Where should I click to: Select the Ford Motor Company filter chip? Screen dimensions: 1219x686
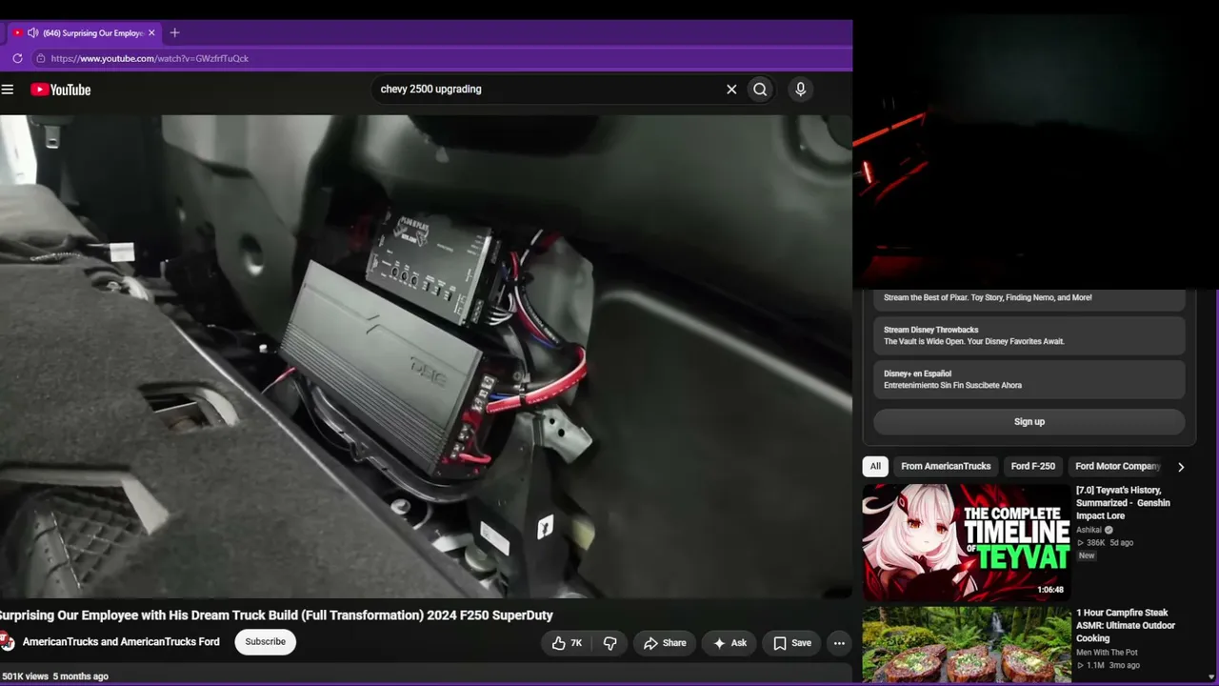pyautogui.click(x=1117, y=467)
